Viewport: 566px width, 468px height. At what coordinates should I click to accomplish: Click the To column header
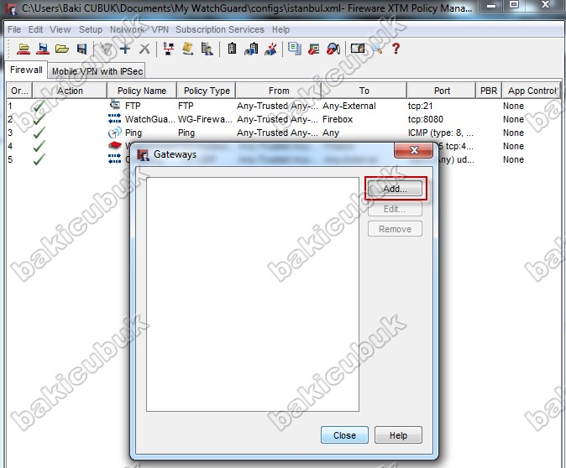click(364, 91)
